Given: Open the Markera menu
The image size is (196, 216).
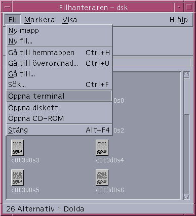Looking at the screenshot, I should pyautogui.click(x=40, y=20).
